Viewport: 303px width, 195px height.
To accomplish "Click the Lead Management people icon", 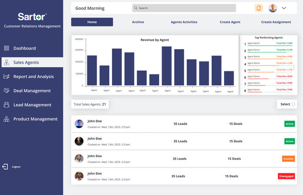I will pos(6,105).
